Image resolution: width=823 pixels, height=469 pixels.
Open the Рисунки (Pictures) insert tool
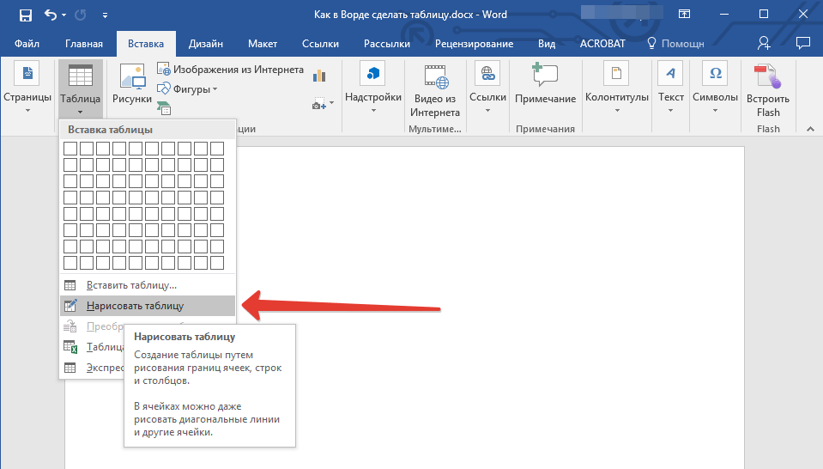132,86
